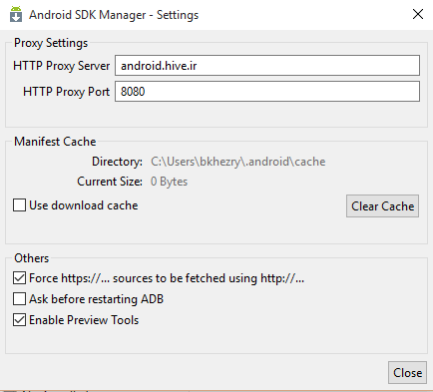
Task: Click the window title text
Action: coord(114,15)
